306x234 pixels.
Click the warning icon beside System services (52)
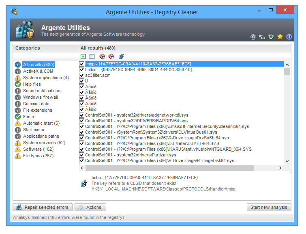(x=18, y=143)
